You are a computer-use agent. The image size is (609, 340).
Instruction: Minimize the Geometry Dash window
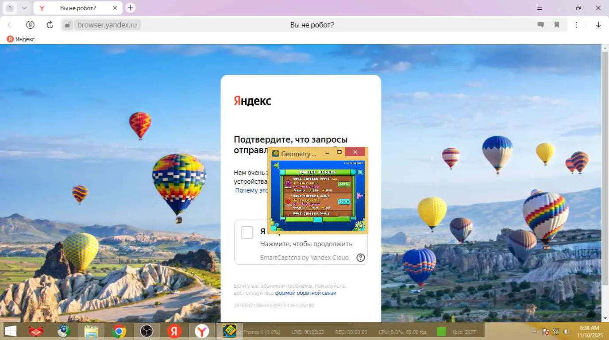pos(328,152)
